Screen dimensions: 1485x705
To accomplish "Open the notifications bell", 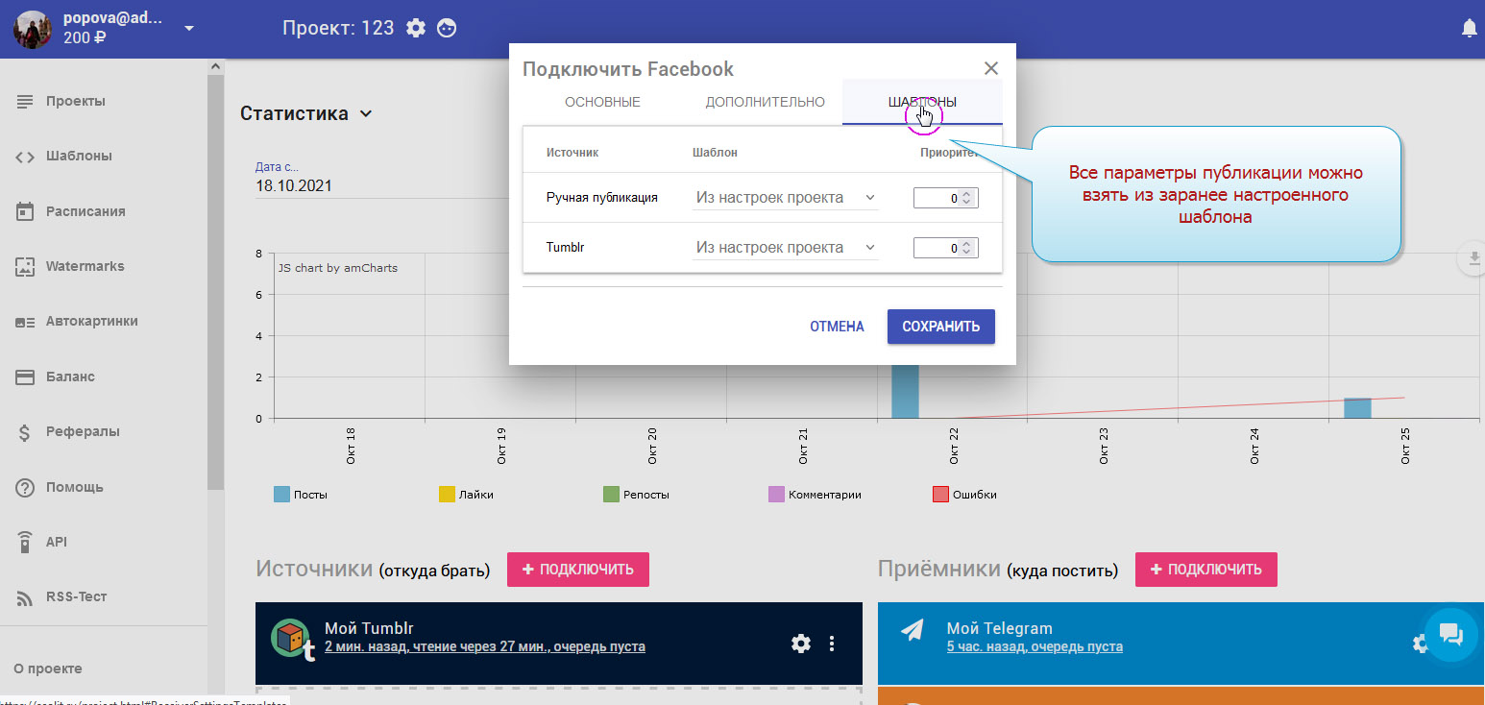I will click(x=1469, y=29).
